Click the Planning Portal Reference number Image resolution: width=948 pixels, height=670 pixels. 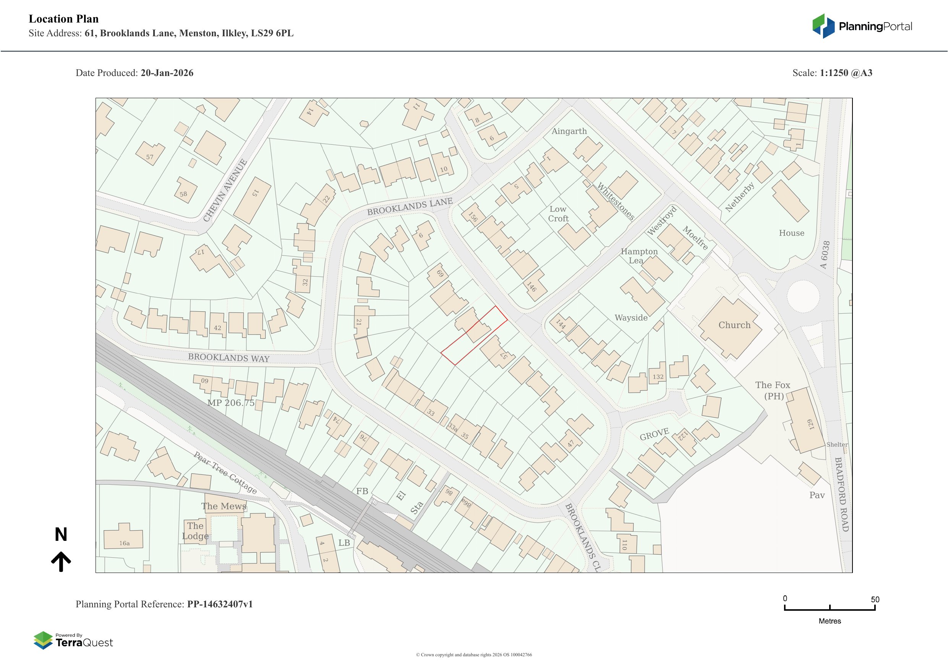[220, 604]
